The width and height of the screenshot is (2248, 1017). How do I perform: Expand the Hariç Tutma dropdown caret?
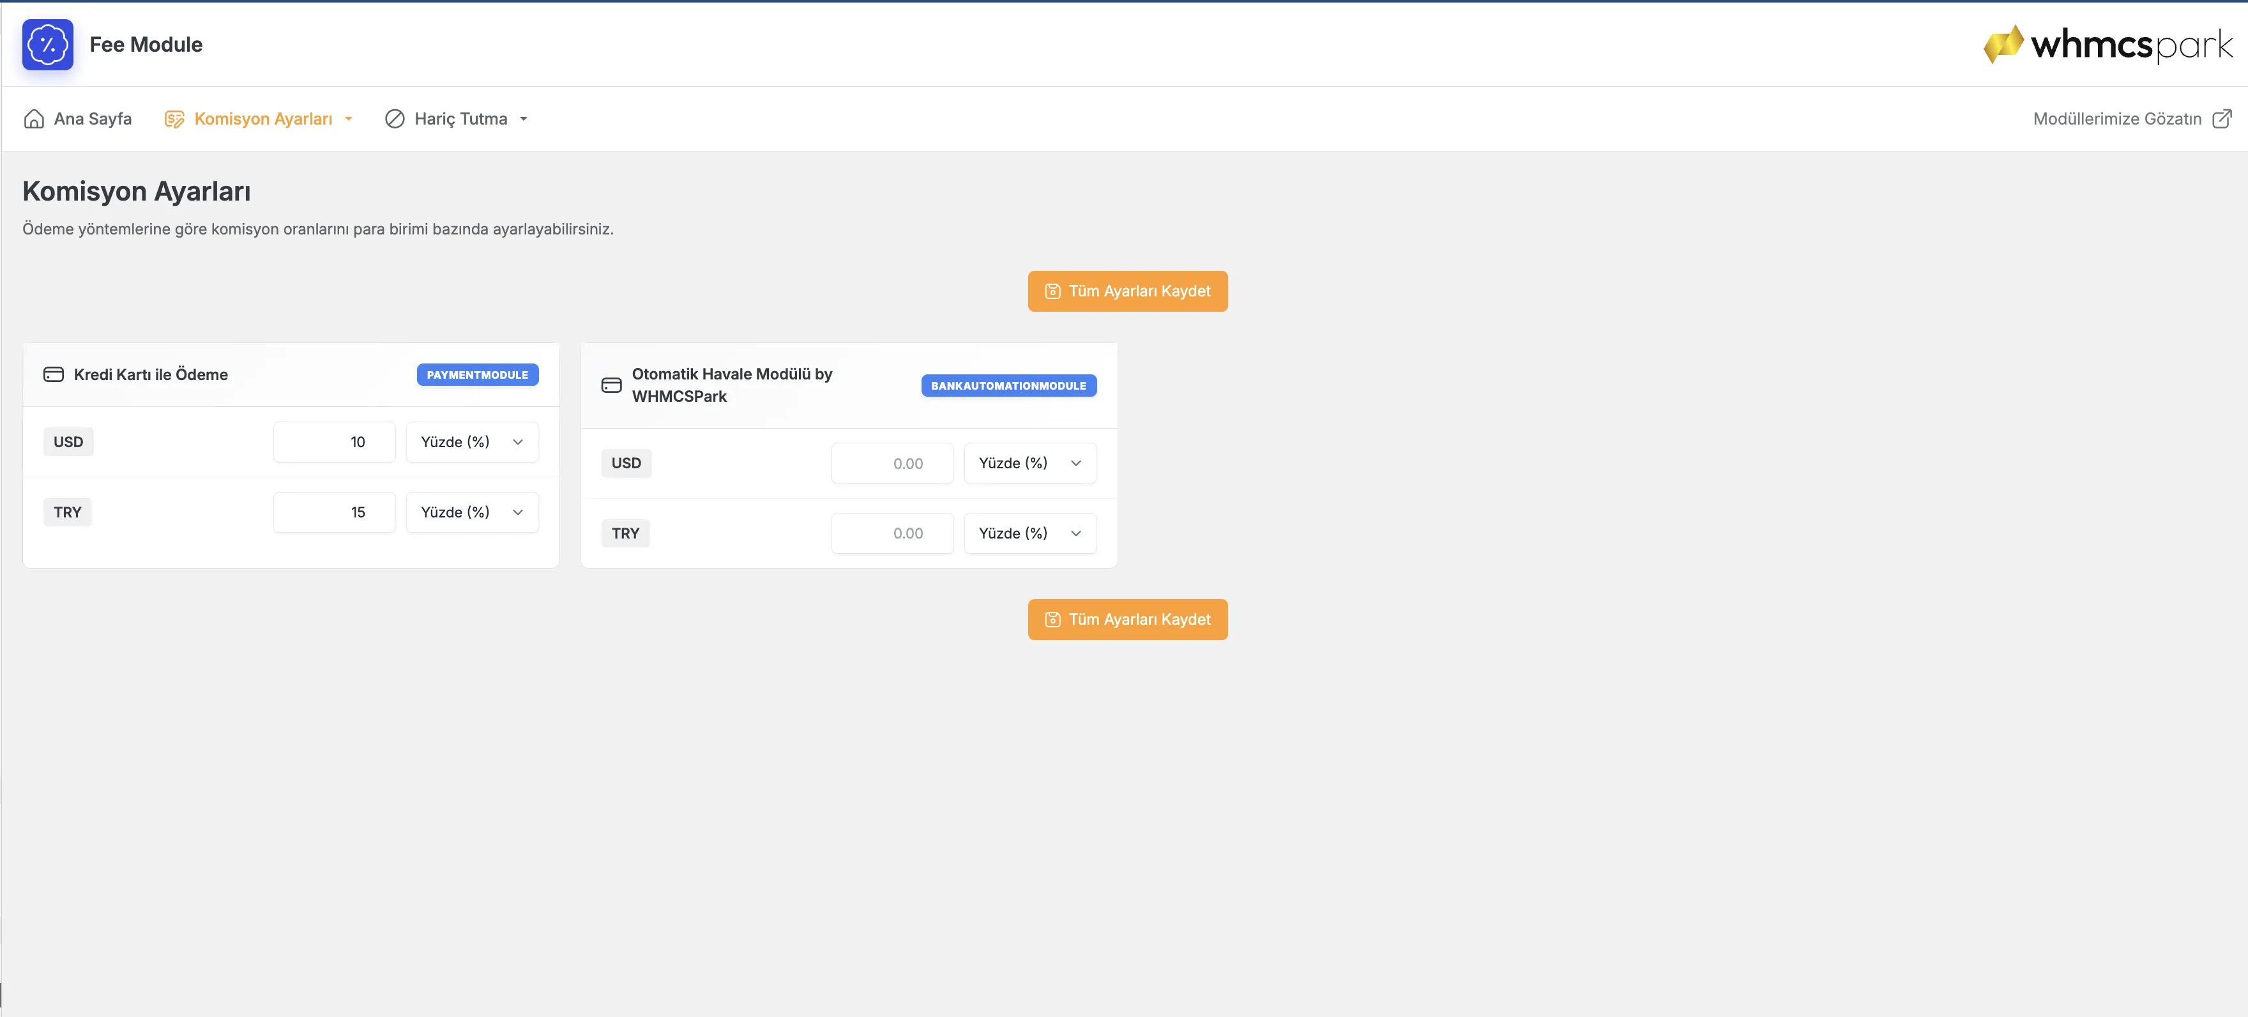click(524, 119)
